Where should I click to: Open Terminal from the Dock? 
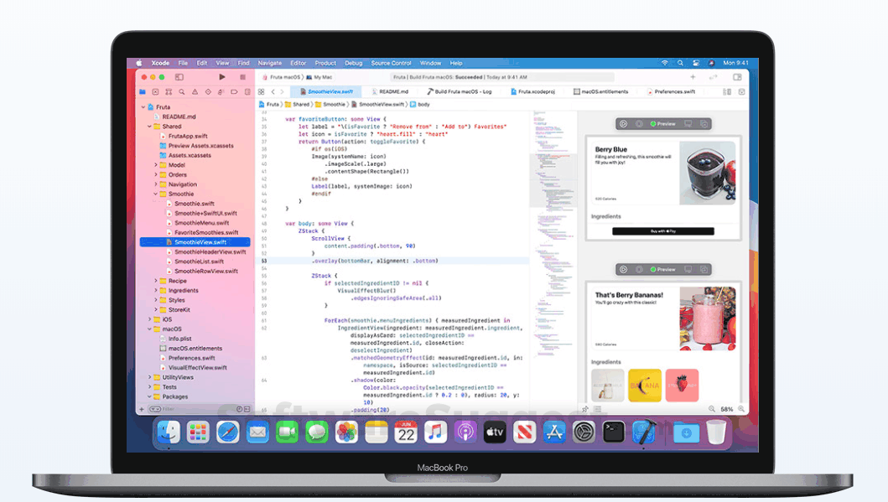pyautogui.click(x=613, y=433)
